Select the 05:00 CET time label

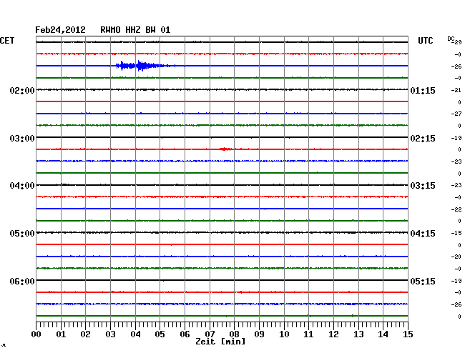pos(22,234)
